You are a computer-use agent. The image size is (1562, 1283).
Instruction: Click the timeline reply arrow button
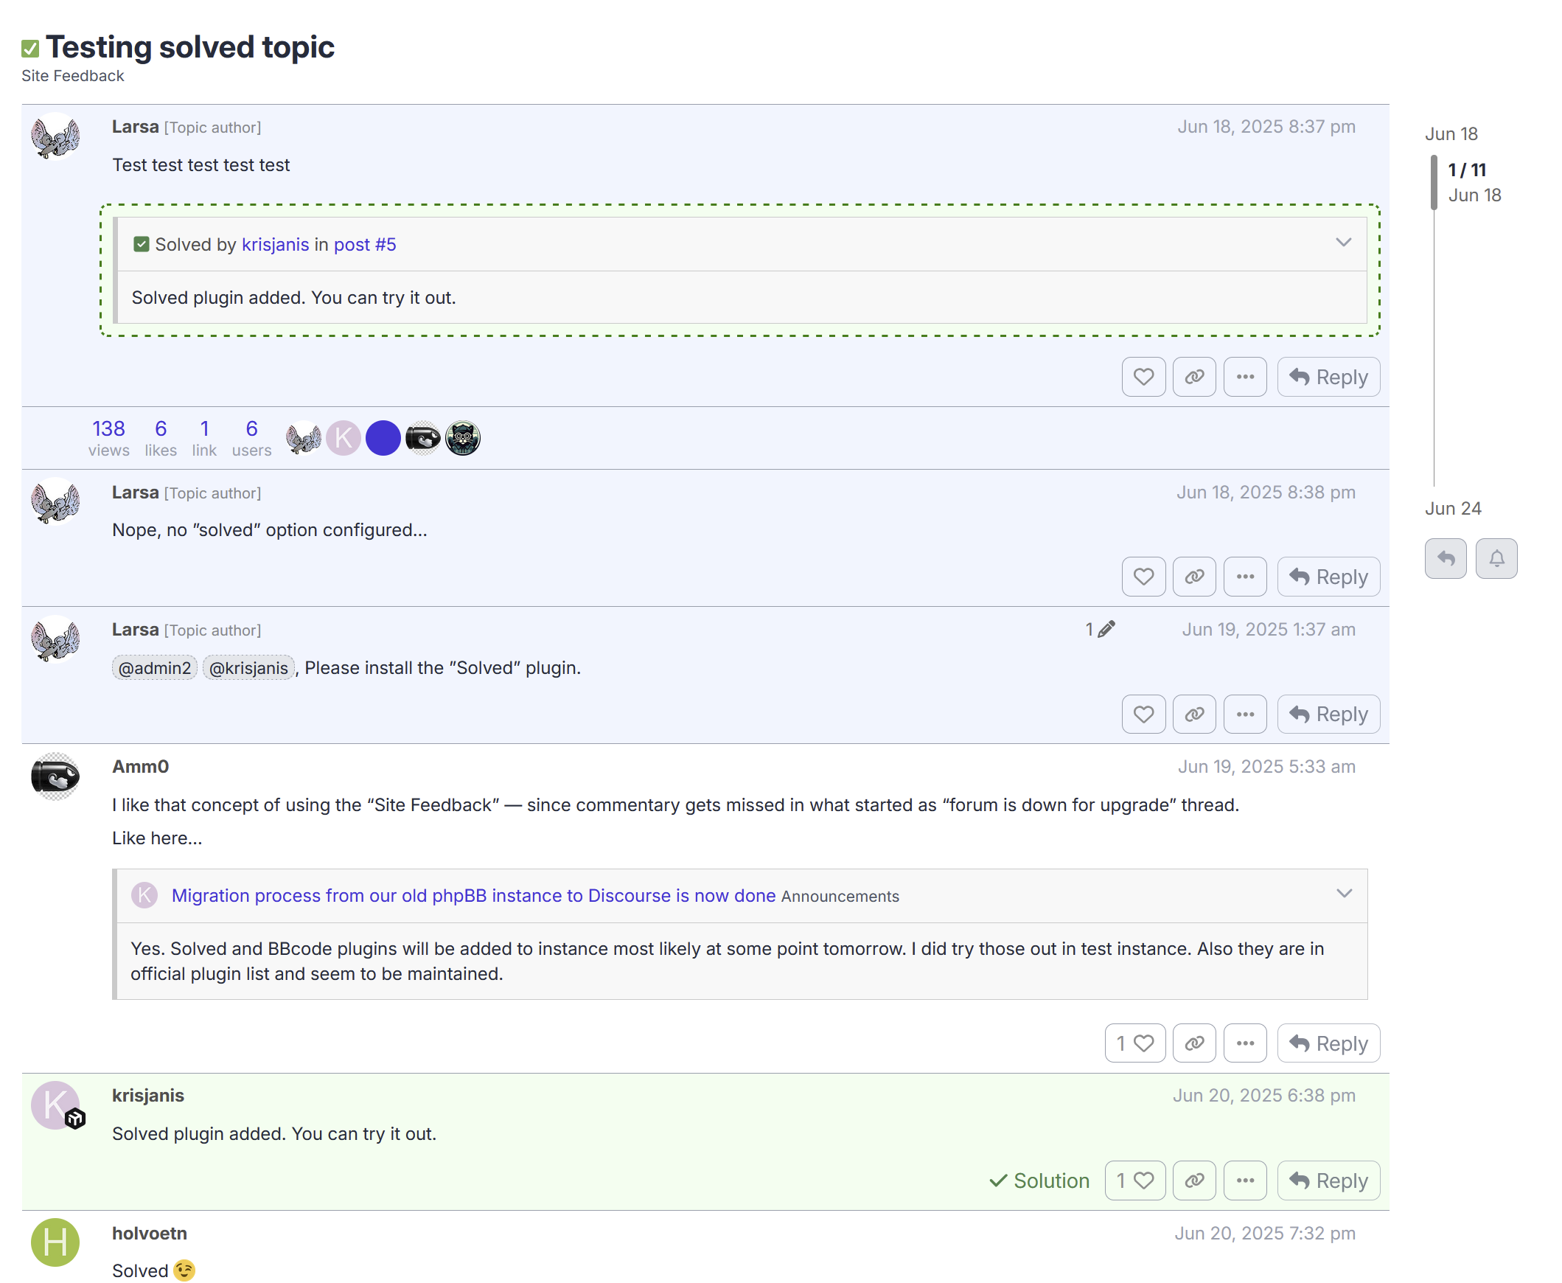(x=1445, y=558)
